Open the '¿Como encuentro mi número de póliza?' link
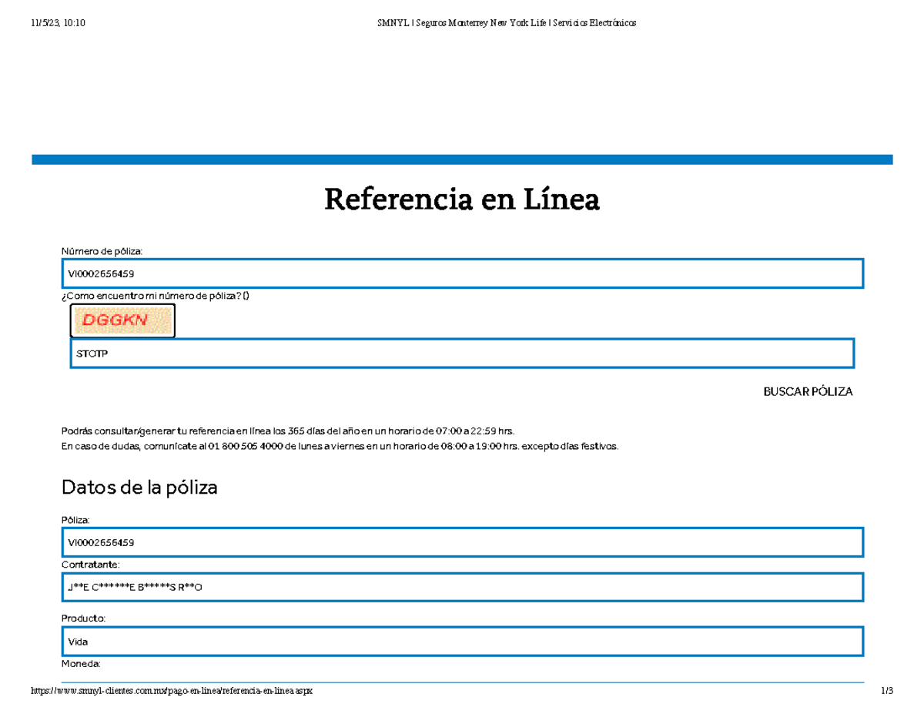924x714 pixels. pyautogui.click(x=154, y=296)
